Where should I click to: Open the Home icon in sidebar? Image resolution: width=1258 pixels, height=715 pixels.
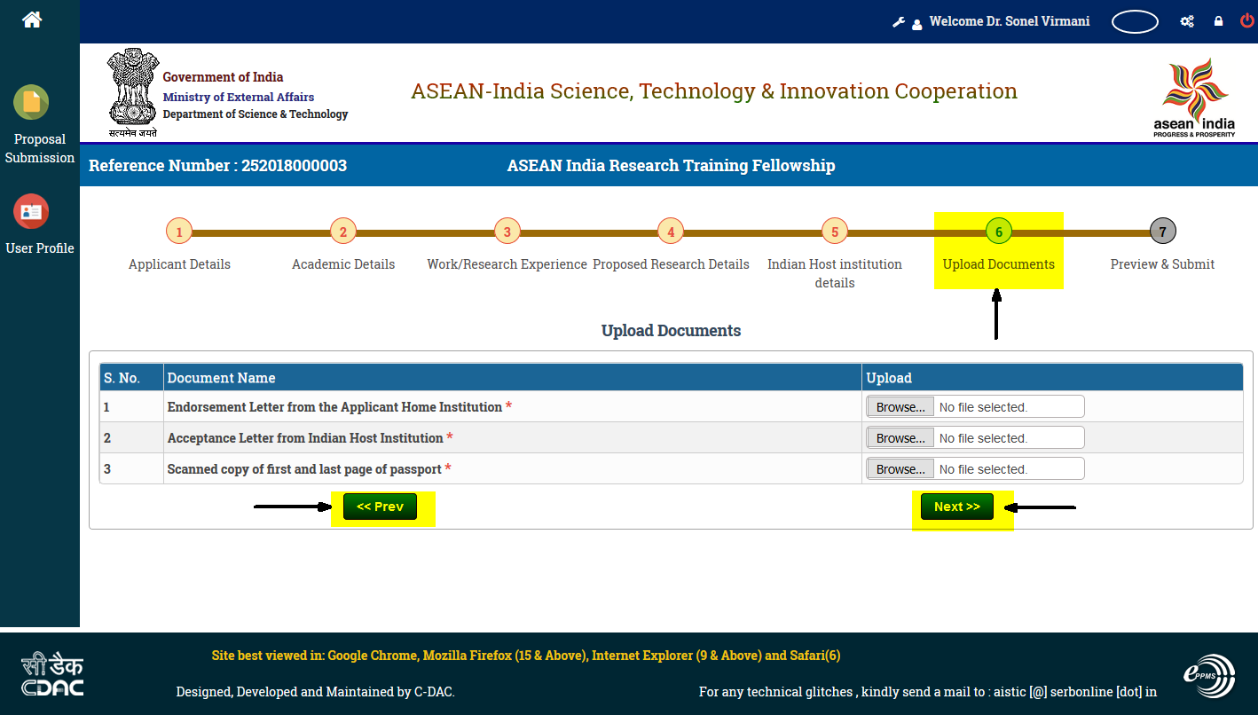tap(32, 19)
